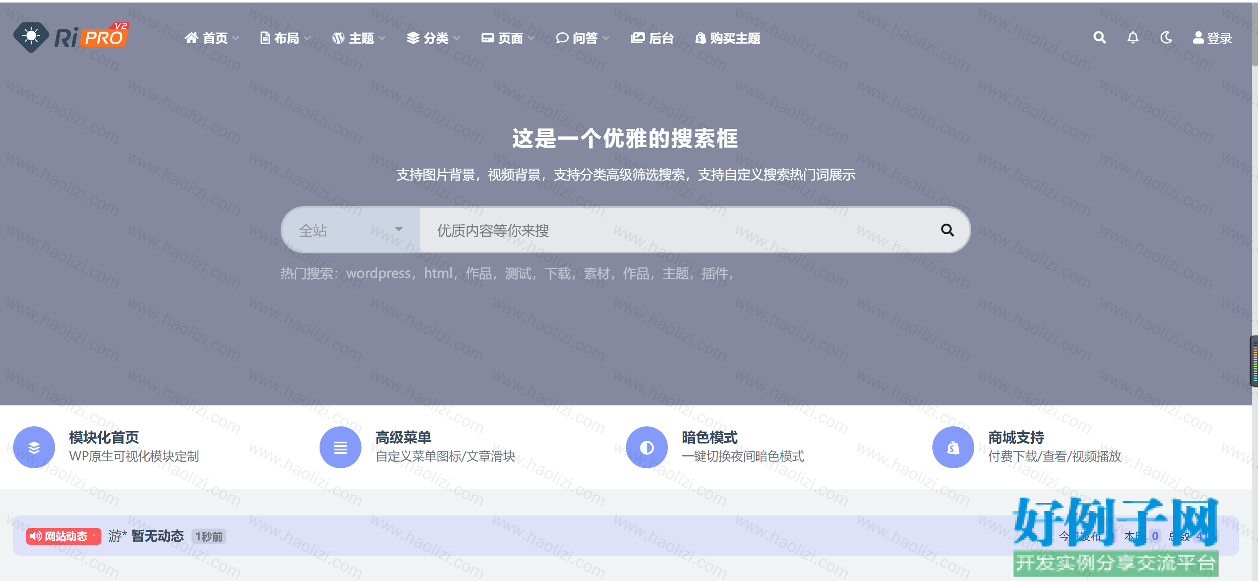Open the header search magnifier icon
Viewport: 1258px width, 581px height.
1099,38
